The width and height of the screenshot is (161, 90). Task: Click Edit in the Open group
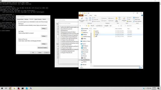click(x=129, y=19)
